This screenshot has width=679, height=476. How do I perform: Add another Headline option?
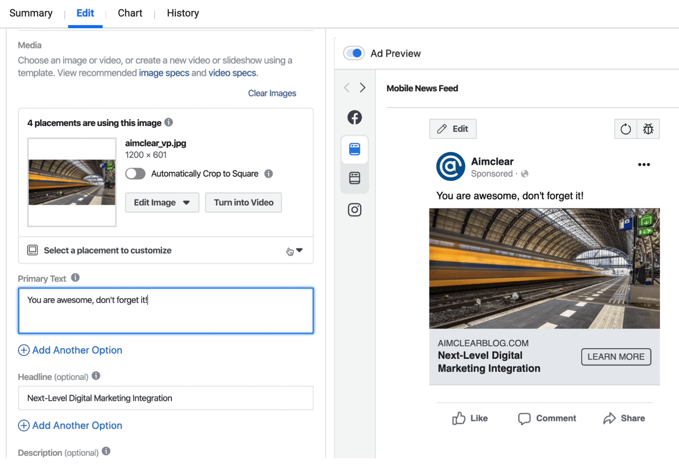coord(70,426)
